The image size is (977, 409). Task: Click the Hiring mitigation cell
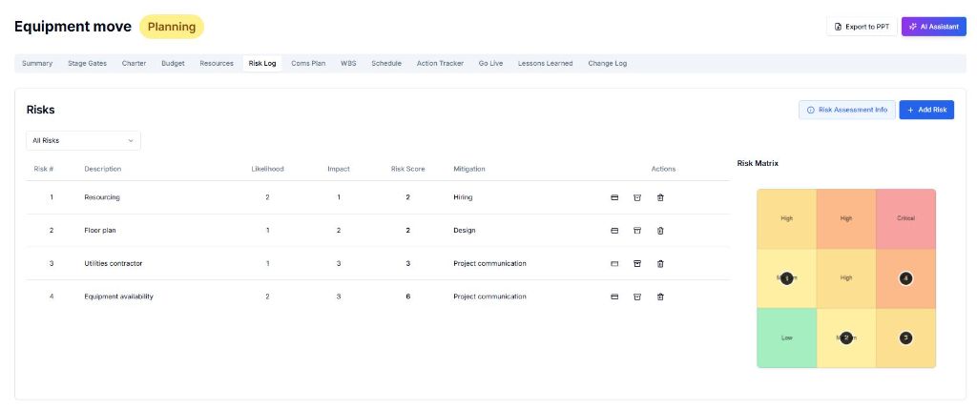click(x=463, y=197)
